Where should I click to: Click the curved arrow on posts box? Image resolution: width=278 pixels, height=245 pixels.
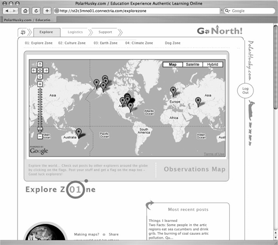point(149,205)
